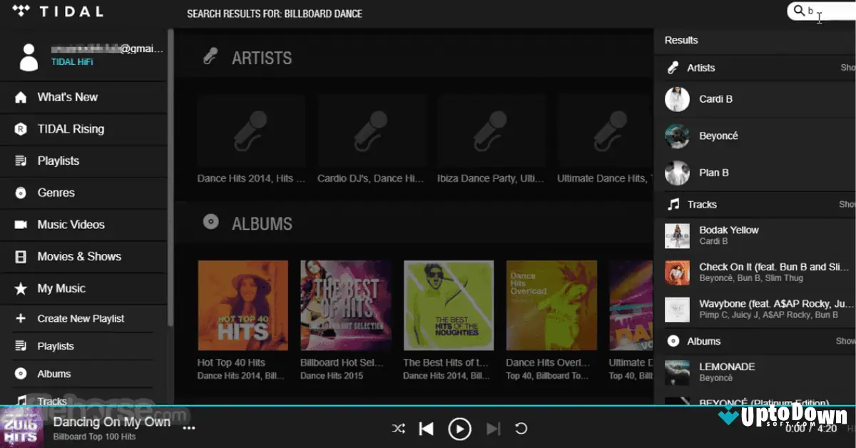Open more options for the current track
The image size is (856, 448).
coord(189,424)
